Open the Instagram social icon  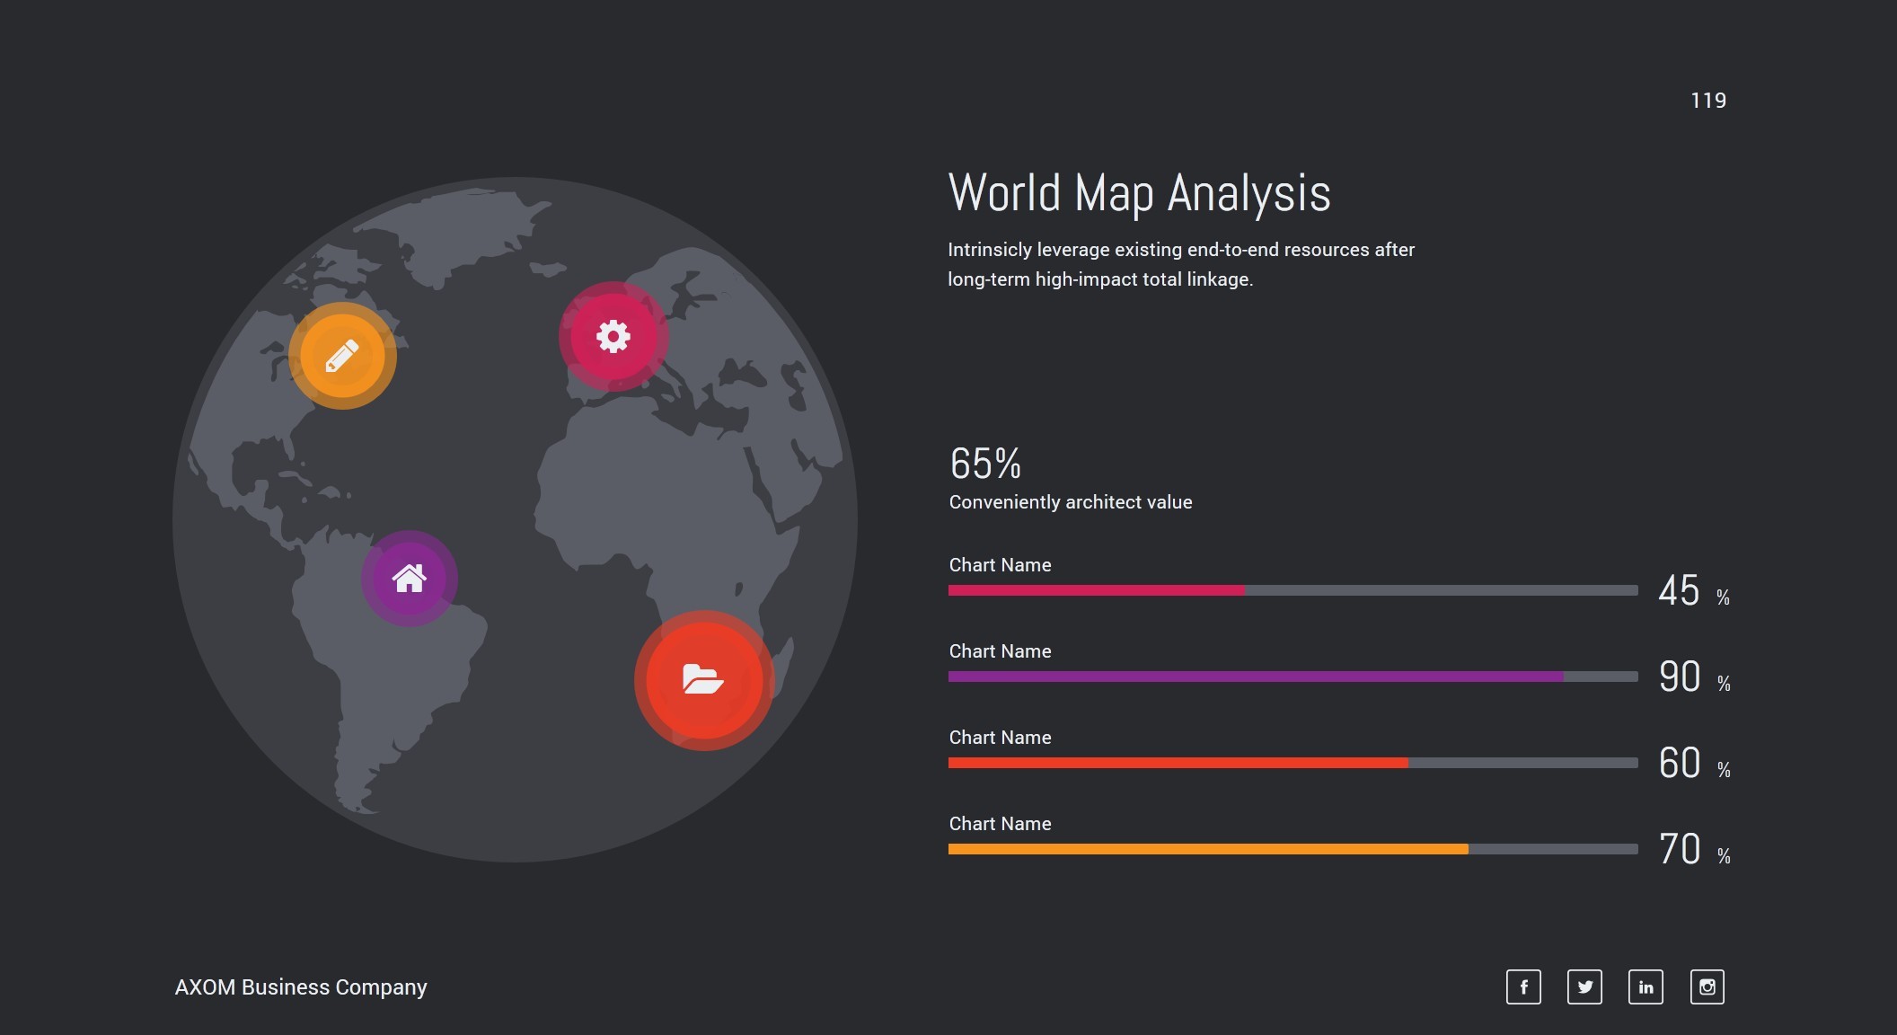(1707, 986)
